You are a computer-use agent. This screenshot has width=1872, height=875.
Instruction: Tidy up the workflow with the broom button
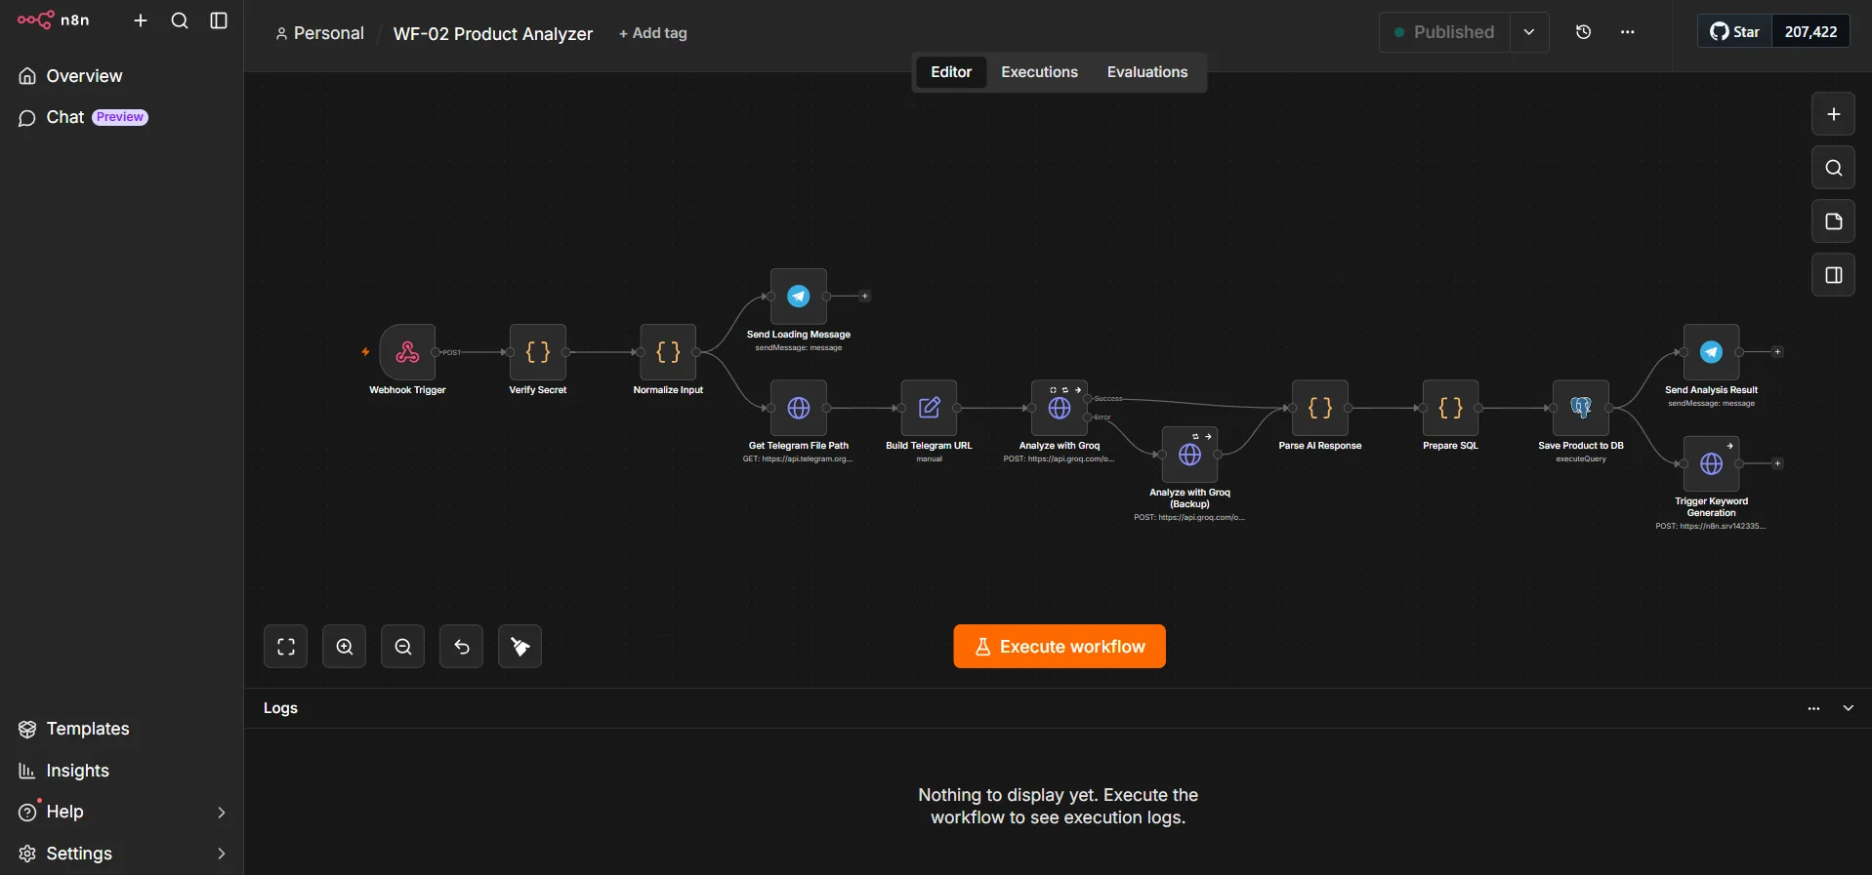pos(520,647)
